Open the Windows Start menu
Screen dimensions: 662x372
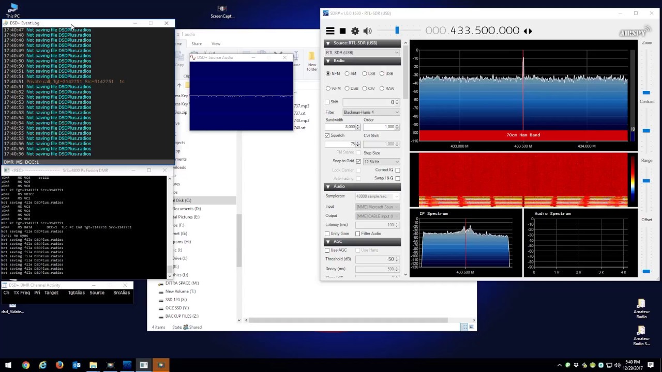pyautogui.click(x=8, y=365)
